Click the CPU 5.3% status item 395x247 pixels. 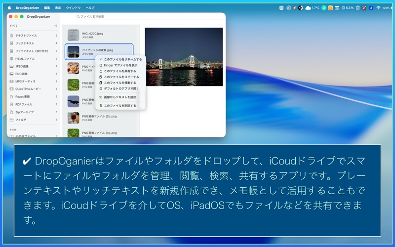click(x=348, y=8)
